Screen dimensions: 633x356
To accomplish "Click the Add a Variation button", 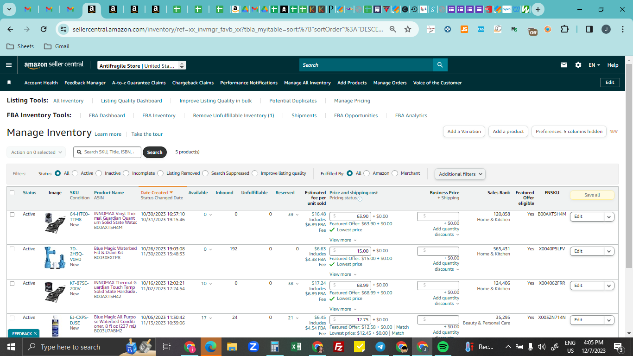I will coord(464,132).
